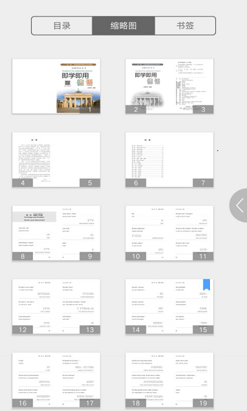Viewport: 247px width, 411px height.
Task: Click the page number 10 label
Action: [x=136, y=256]
